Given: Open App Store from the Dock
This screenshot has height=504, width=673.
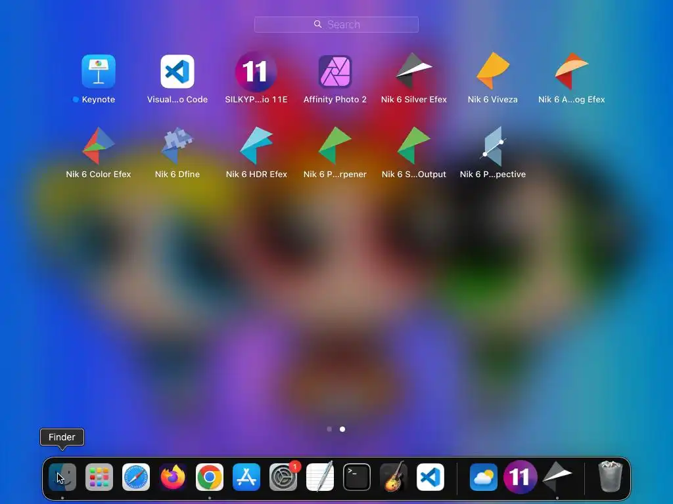Looking at the screenshot, I should tap(246, 477).
